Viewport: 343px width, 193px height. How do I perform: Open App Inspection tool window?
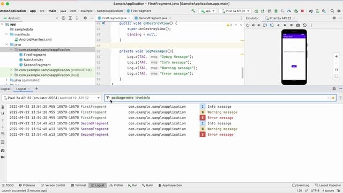pyautogui.click(x=170, y=185)
